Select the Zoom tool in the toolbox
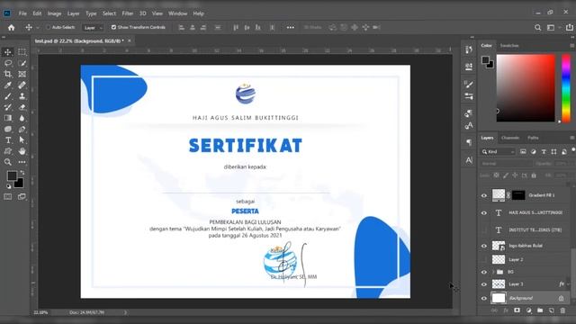The width and height of the screenshot is (576, 324). tap(8, 162)
